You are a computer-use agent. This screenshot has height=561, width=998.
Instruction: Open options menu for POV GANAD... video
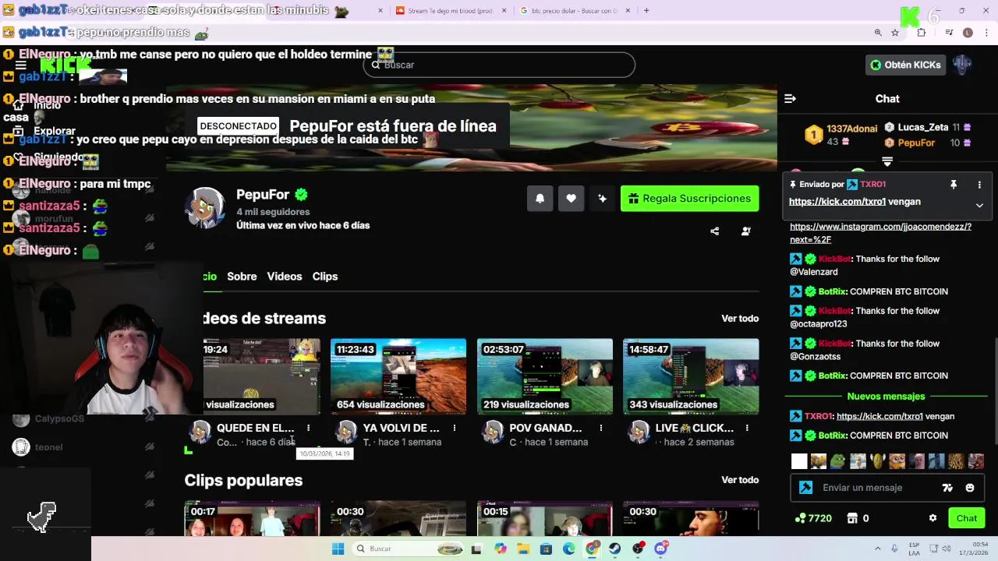point(600,428)
